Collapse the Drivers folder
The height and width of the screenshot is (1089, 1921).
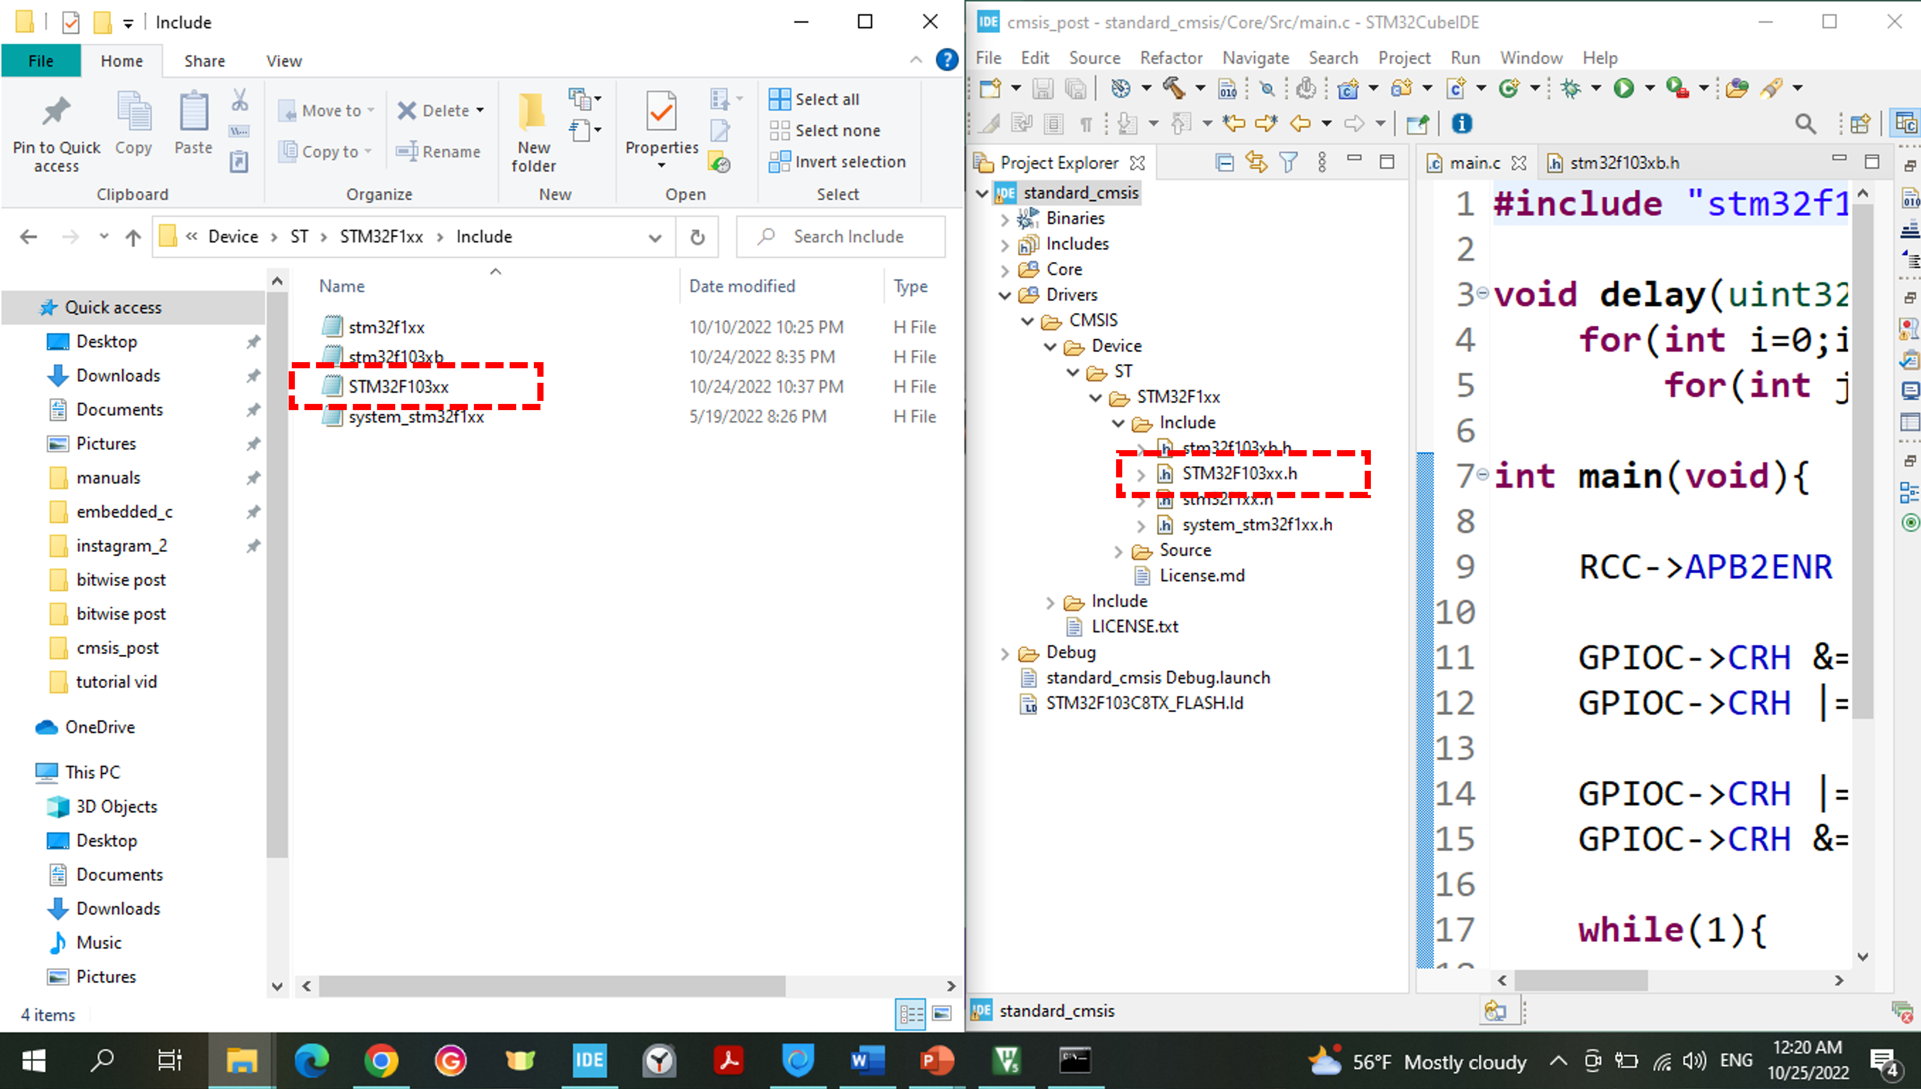pyautogui.click(x=1005, y=295)
